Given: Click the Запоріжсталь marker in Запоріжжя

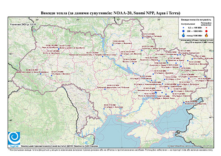Looking at the screenshot, I should pyautogui.click(x=156, y=92).
